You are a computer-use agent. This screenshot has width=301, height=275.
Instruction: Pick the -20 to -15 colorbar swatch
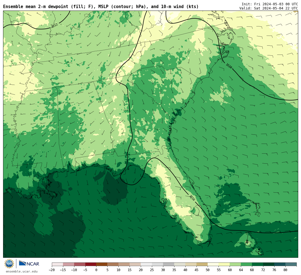tap(57, 264)
